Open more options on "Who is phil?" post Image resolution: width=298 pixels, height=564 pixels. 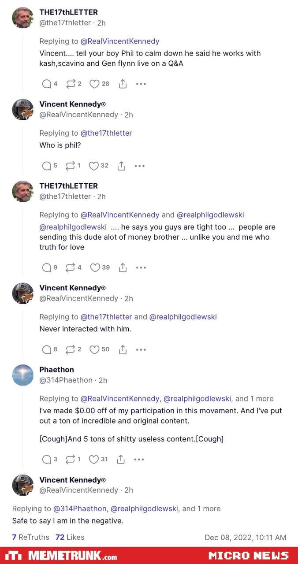pyautogui.click(x=140, y=166)
